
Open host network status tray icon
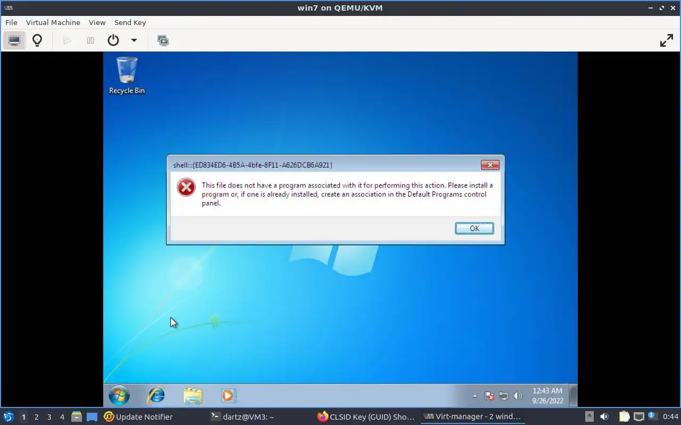[x=639, y=417]
